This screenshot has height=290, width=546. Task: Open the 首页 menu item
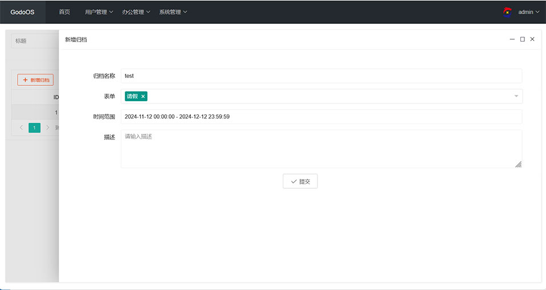pyautogui.click(x=64, y=12)
